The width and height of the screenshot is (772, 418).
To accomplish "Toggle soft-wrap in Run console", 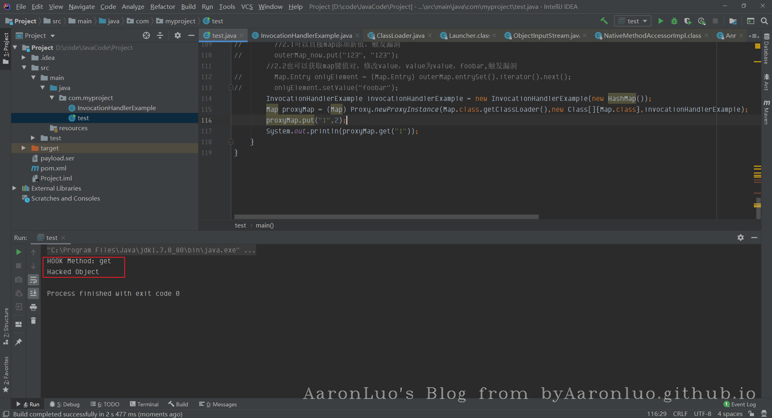I will click(x=33, y=280).
